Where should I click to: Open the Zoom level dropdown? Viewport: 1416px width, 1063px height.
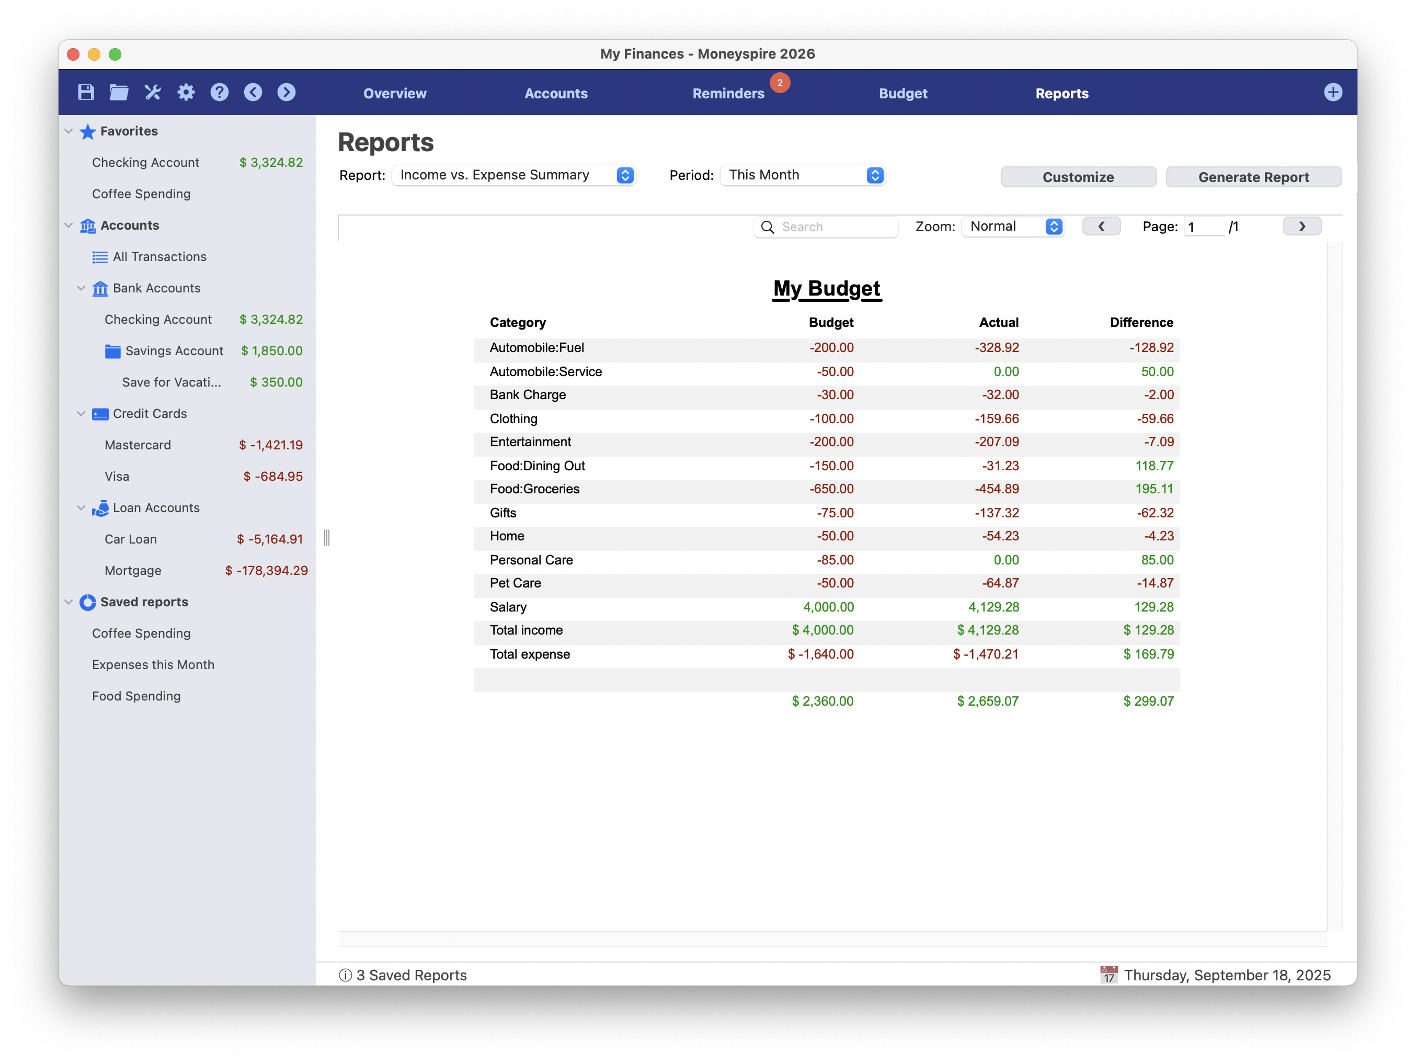(1013, 227)
